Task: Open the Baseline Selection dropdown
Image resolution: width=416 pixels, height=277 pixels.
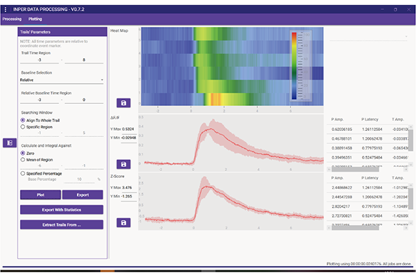Action: click(x=61, y=80)
